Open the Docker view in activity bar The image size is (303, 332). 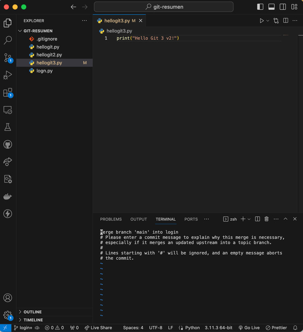click(x=7, y=196)
